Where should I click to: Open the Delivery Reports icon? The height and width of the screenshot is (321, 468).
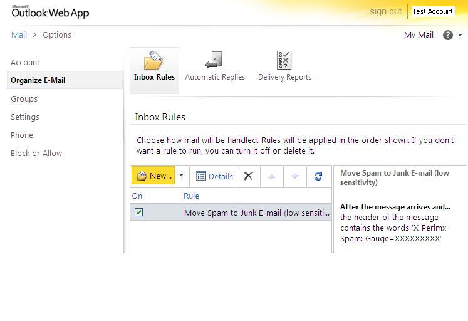284,61
